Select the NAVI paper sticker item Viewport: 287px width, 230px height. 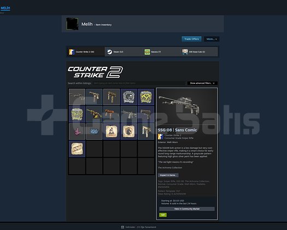77,149
